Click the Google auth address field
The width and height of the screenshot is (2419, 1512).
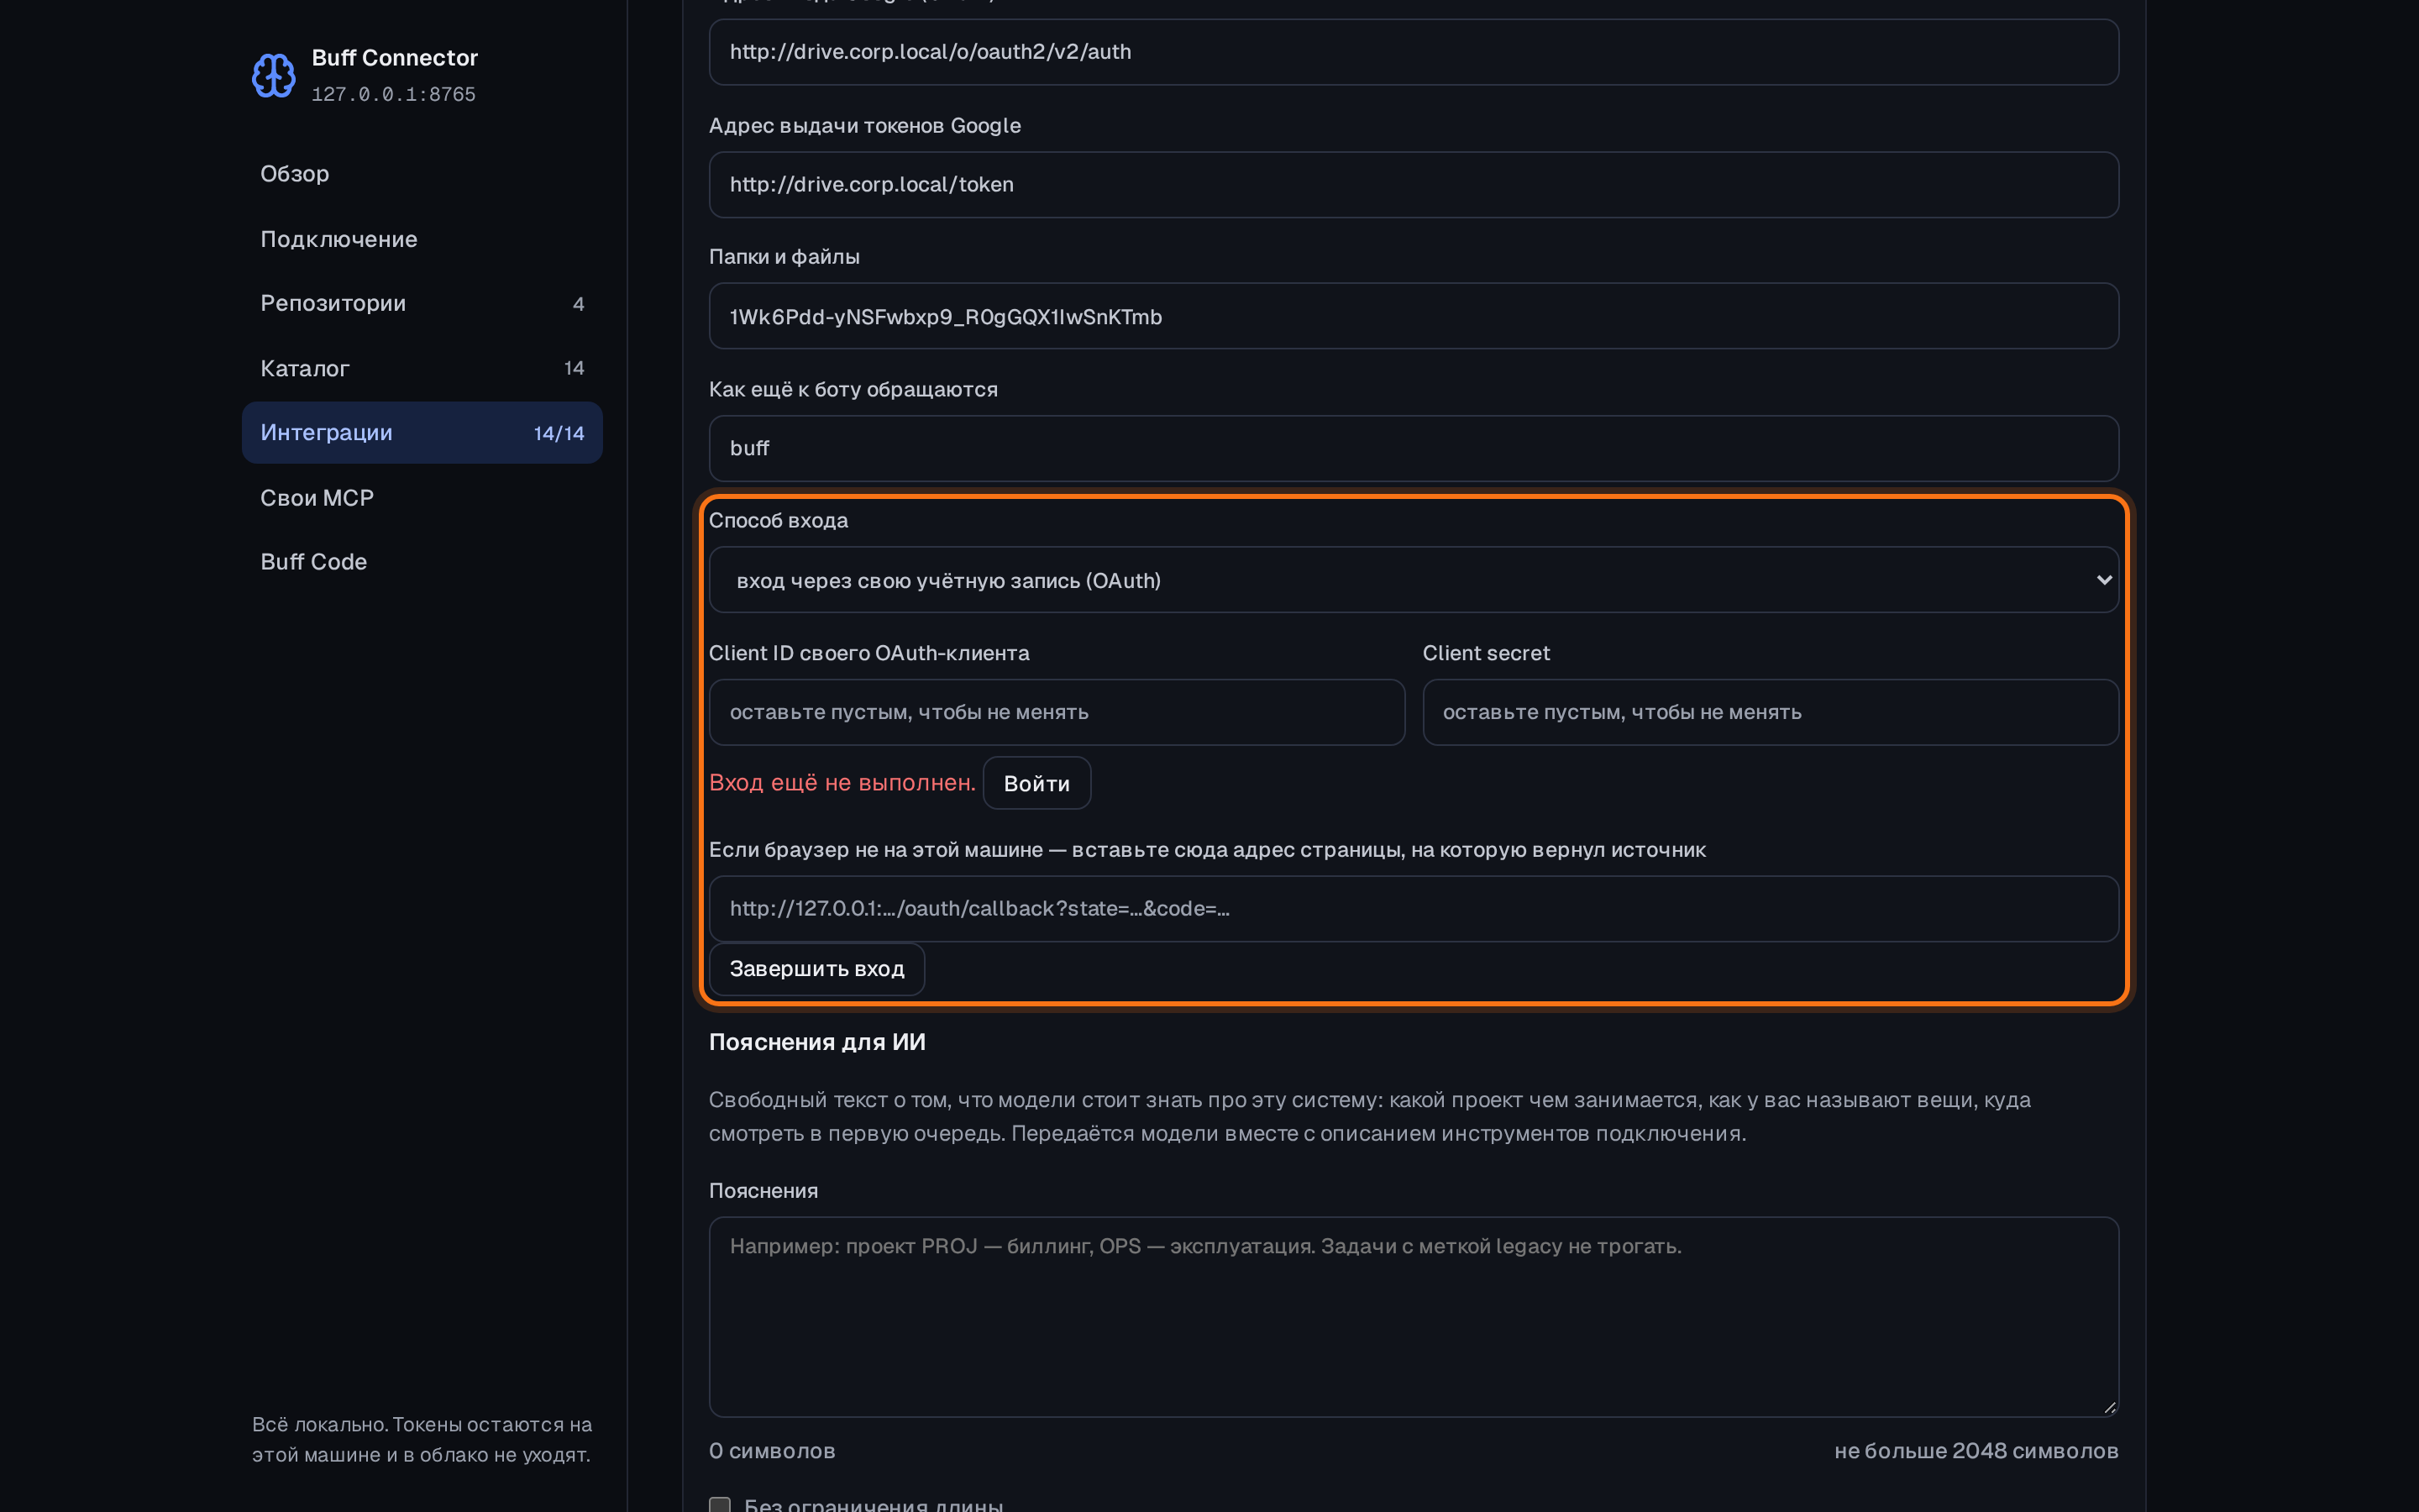tap(1414, 52)
